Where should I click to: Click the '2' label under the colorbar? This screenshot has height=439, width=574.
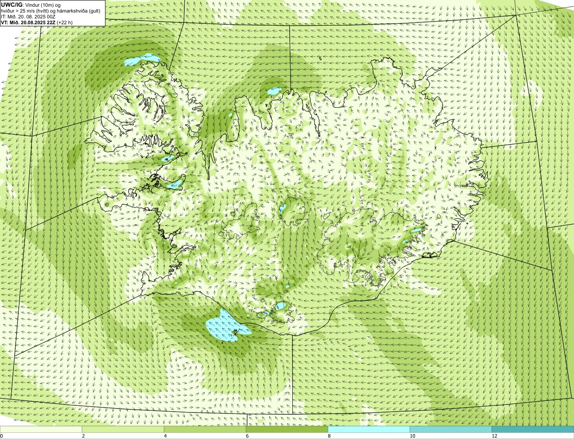pyautogui.click(x=83, y=436)
